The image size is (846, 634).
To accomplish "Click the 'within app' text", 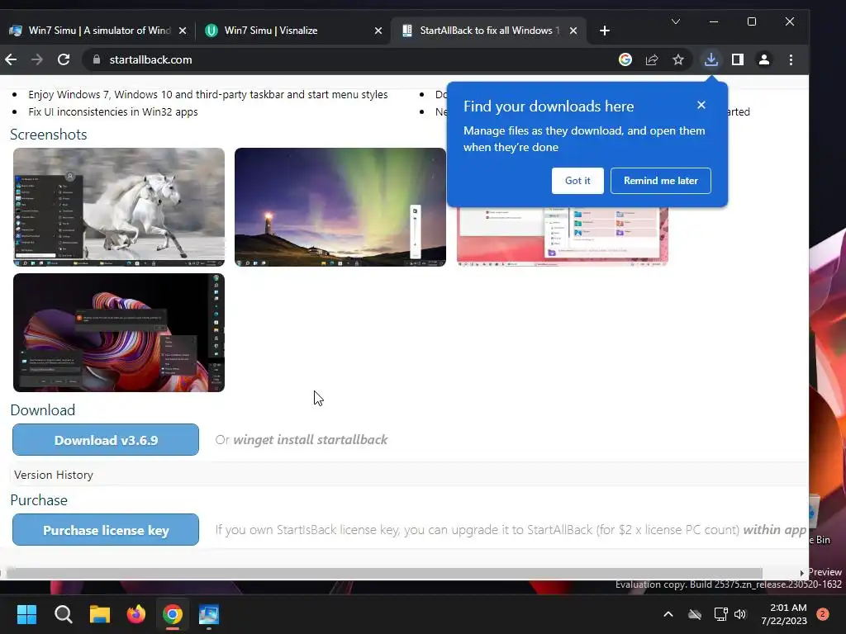I will 775,530.
